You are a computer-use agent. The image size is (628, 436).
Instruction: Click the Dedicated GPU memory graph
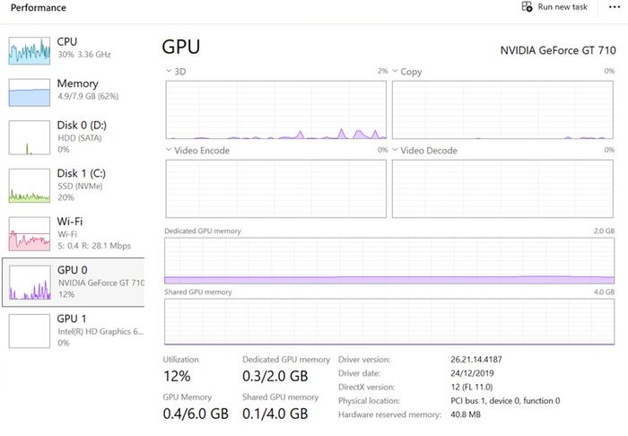[389, 261]
